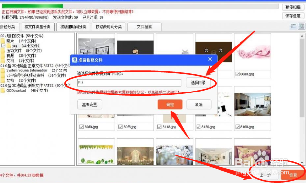306x183 pixels.
Task: Click file name 8150.jpg
Action: [208, 127]
